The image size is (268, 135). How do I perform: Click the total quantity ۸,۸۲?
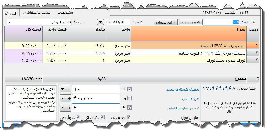click(102, 79)
